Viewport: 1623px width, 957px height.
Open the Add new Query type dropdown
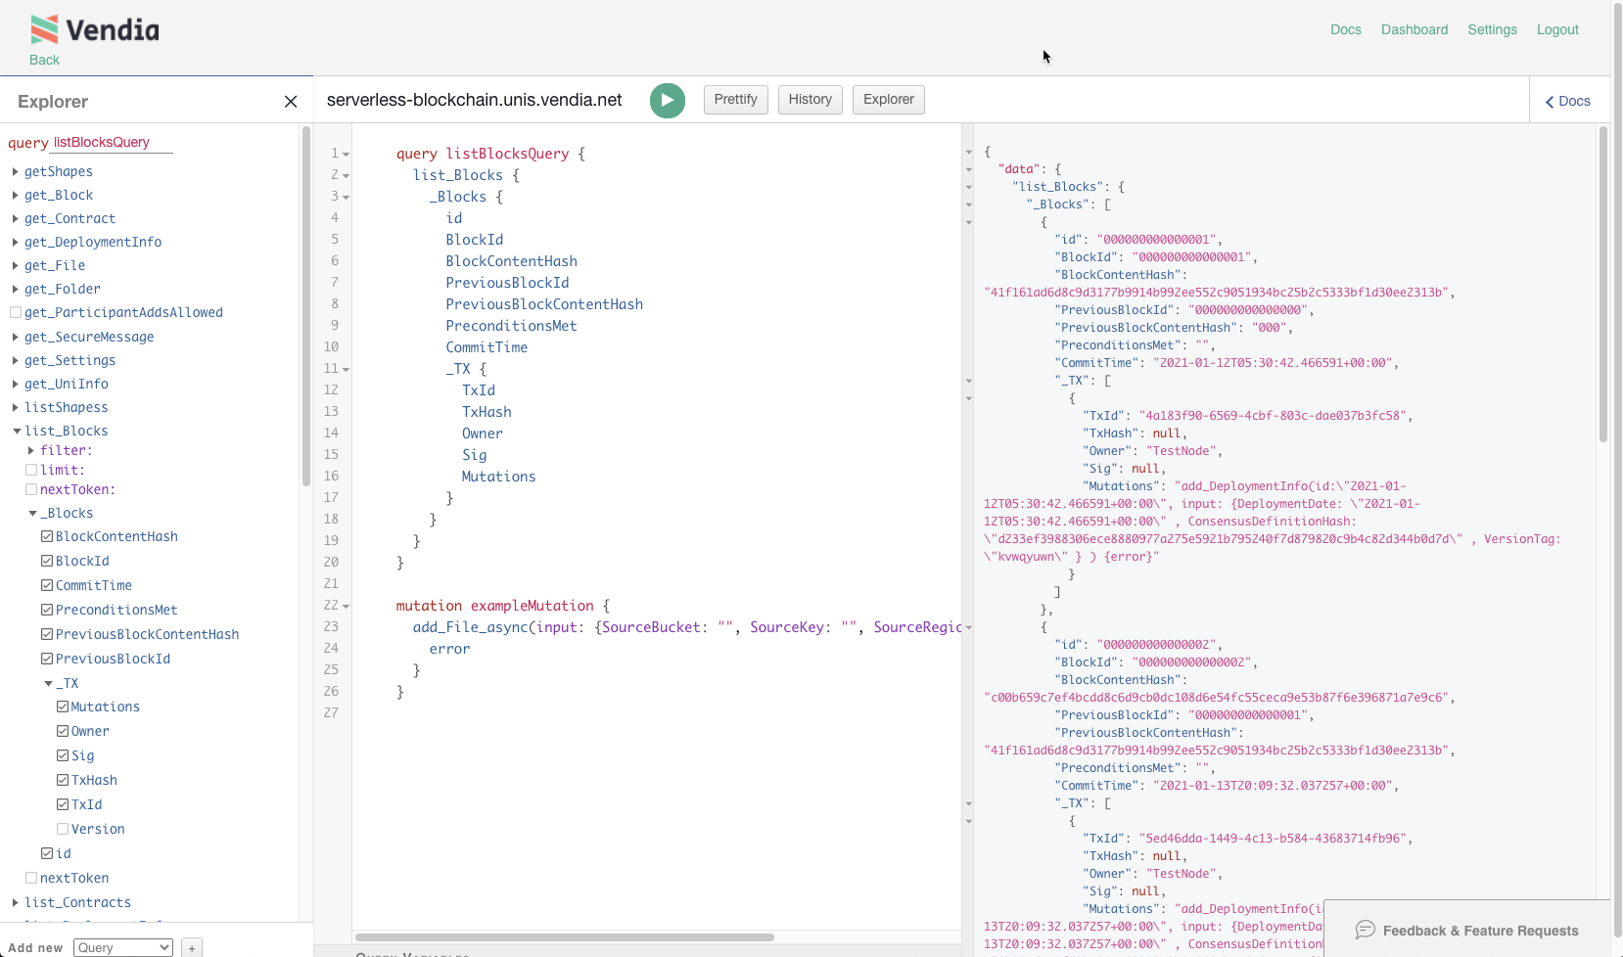[x=123, y=947]
